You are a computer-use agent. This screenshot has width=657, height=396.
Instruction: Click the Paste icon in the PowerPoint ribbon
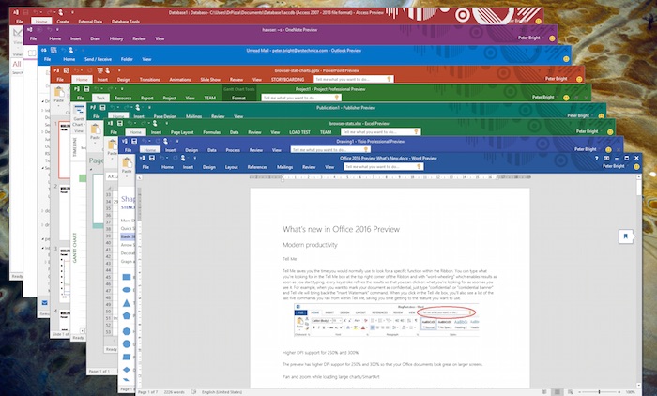(60, 96)
